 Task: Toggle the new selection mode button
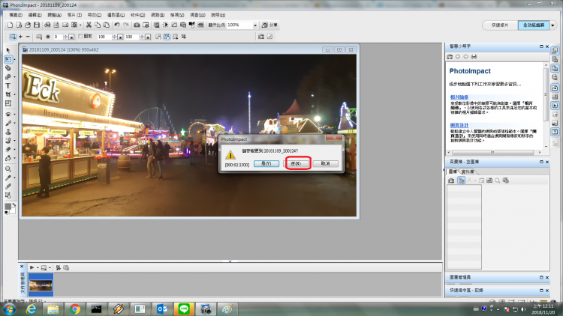tap(13, 37)
